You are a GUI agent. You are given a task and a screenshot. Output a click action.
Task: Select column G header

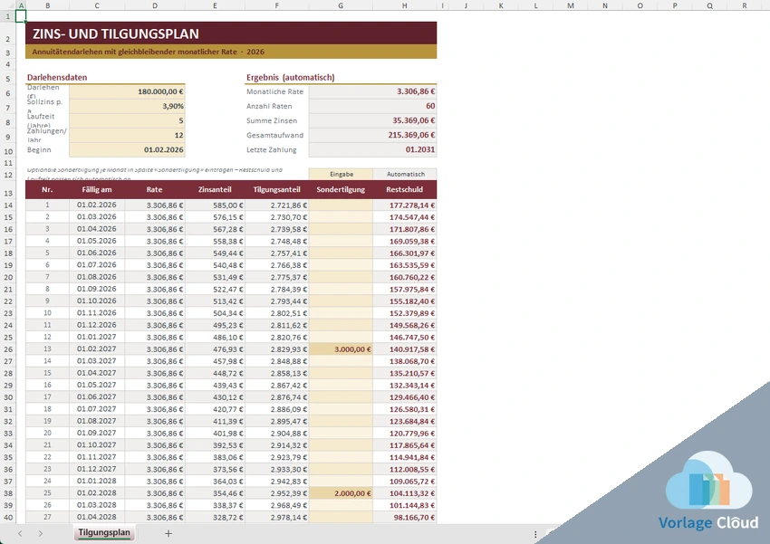(x=341, y=5)
